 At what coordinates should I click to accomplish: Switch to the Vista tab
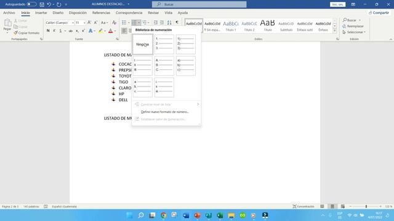168,12
